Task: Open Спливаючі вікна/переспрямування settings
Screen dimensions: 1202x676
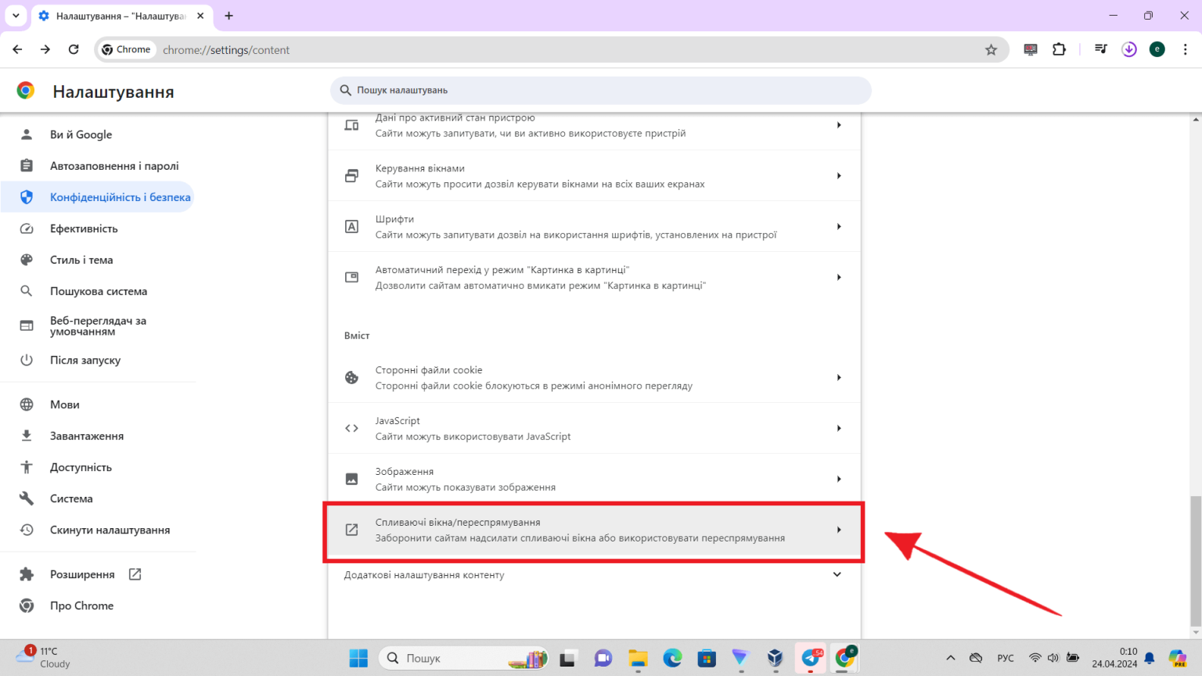Action: tap(595, 530)
